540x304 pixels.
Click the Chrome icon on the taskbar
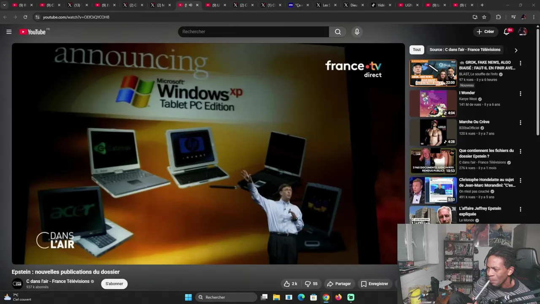[x=326, y=297]
